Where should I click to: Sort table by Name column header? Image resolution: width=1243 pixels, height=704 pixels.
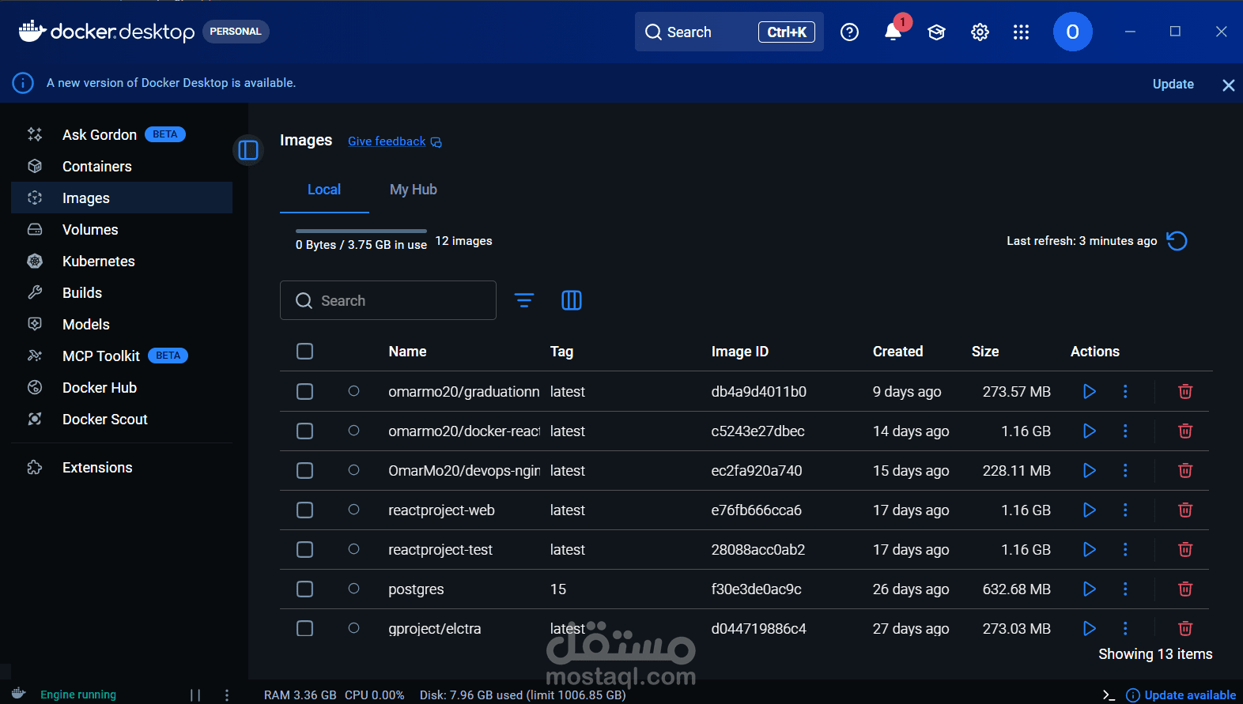[x=407, y=352]
